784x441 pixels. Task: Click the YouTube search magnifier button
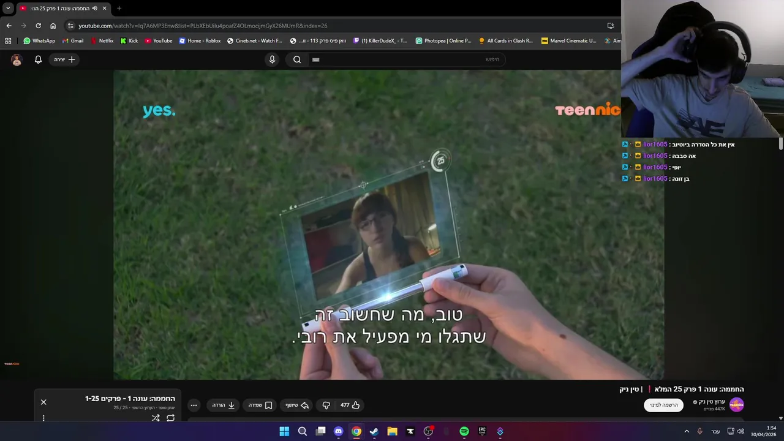click(x=297, y=59)
